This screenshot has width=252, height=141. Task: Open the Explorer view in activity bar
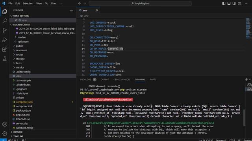click(5, 11)
